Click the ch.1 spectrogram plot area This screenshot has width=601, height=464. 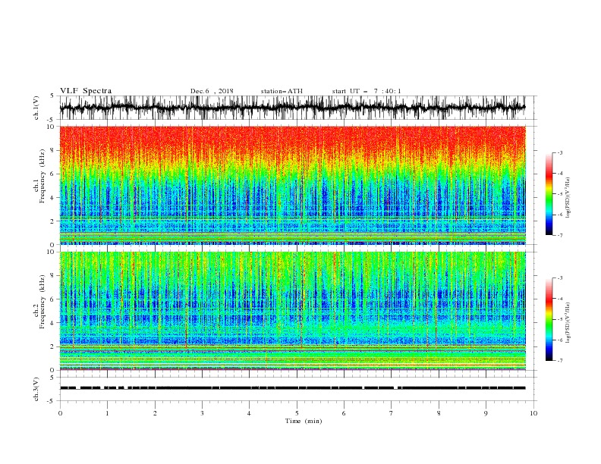coord(292,185)
